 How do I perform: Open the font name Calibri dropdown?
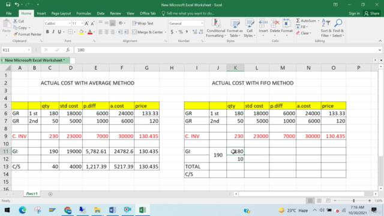[x=70, y=23]
